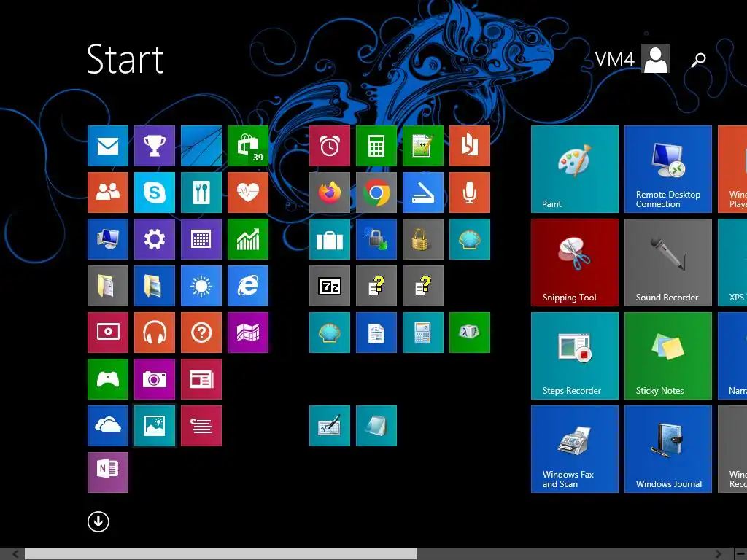Open the large Sound Recorder tile

tap(668, 262)
